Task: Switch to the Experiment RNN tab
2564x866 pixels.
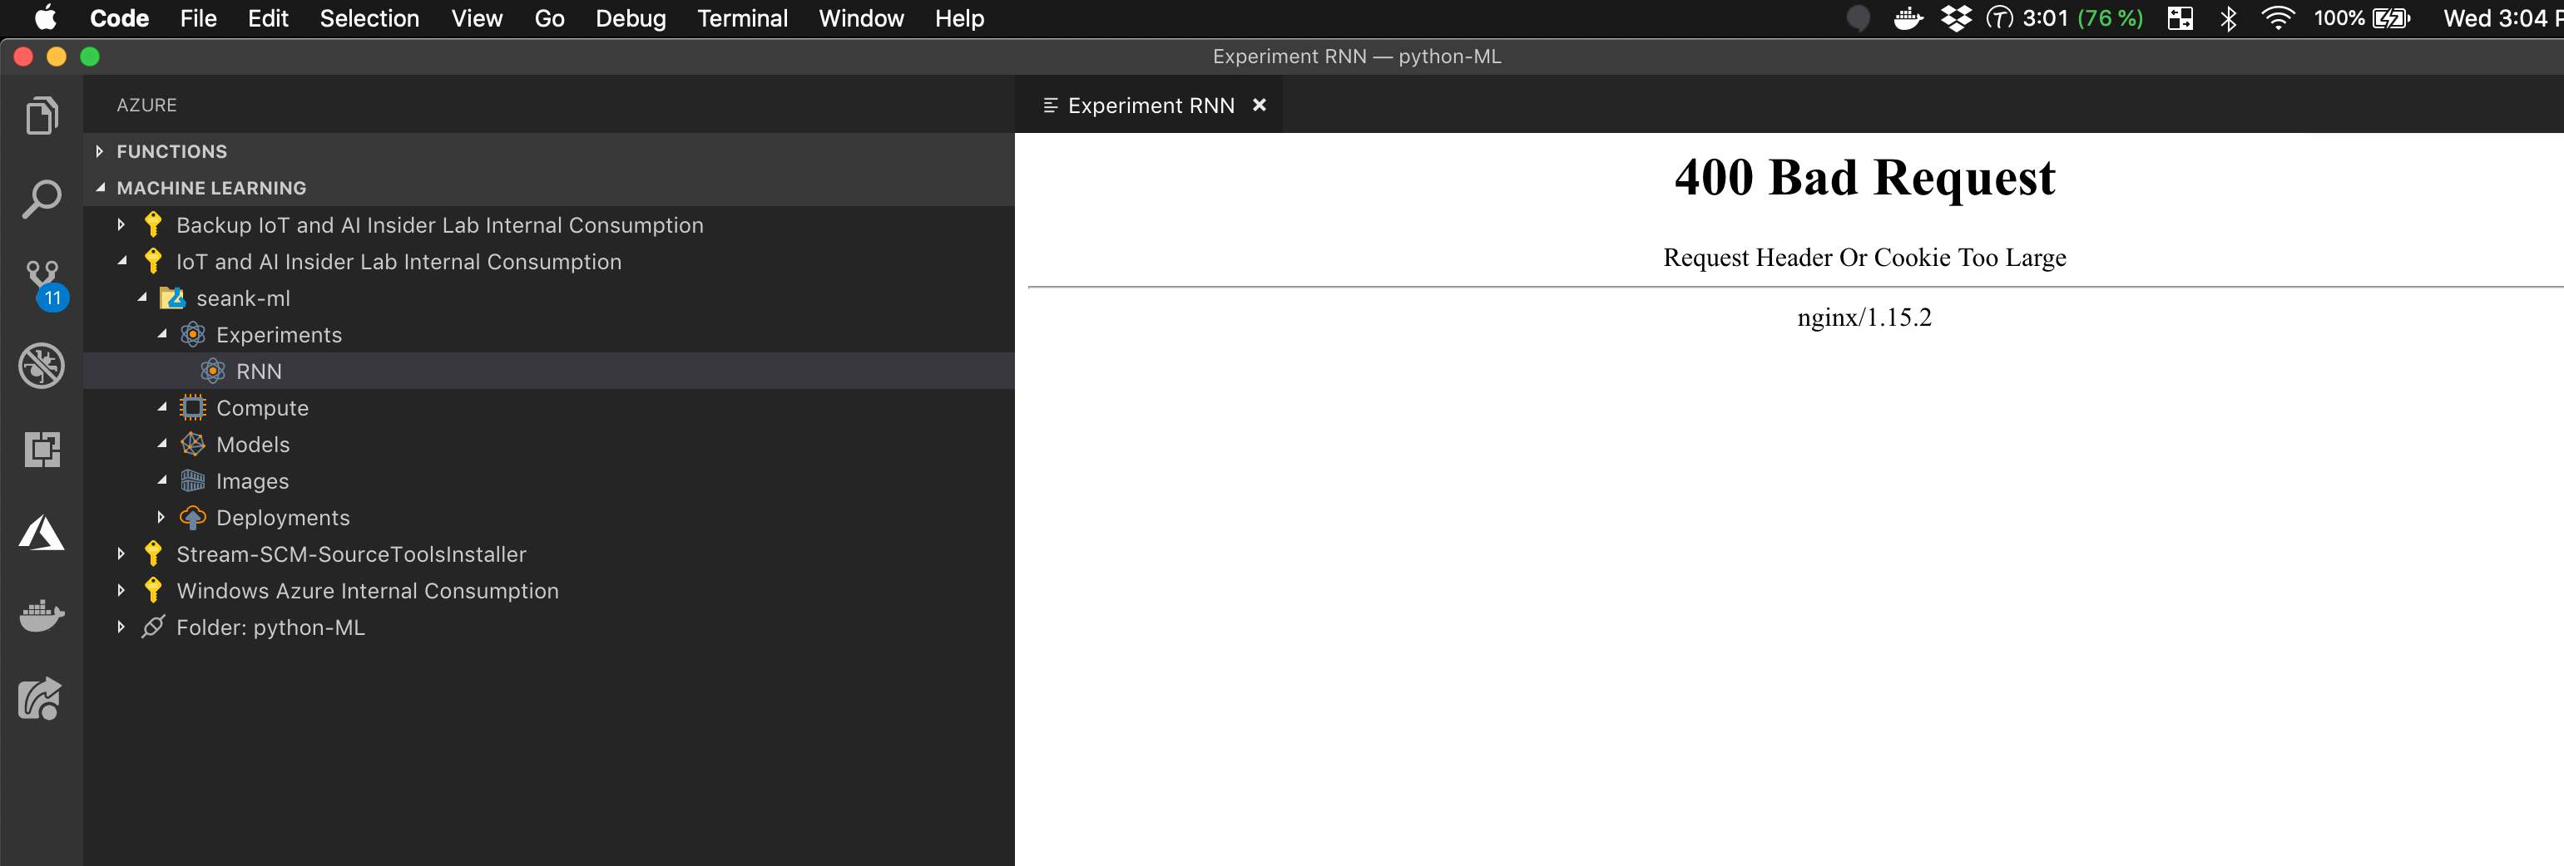Action: [x=1150, y=106]
